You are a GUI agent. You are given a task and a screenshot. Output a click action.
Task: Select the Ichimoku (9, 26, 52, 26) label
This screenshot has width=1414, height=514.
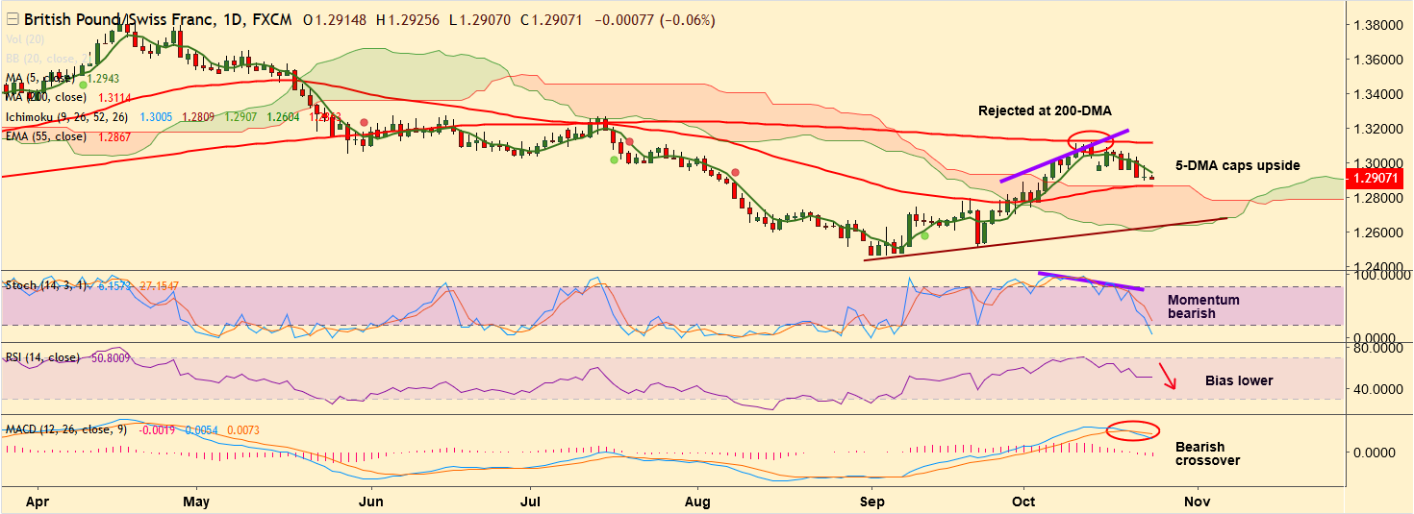67,116
